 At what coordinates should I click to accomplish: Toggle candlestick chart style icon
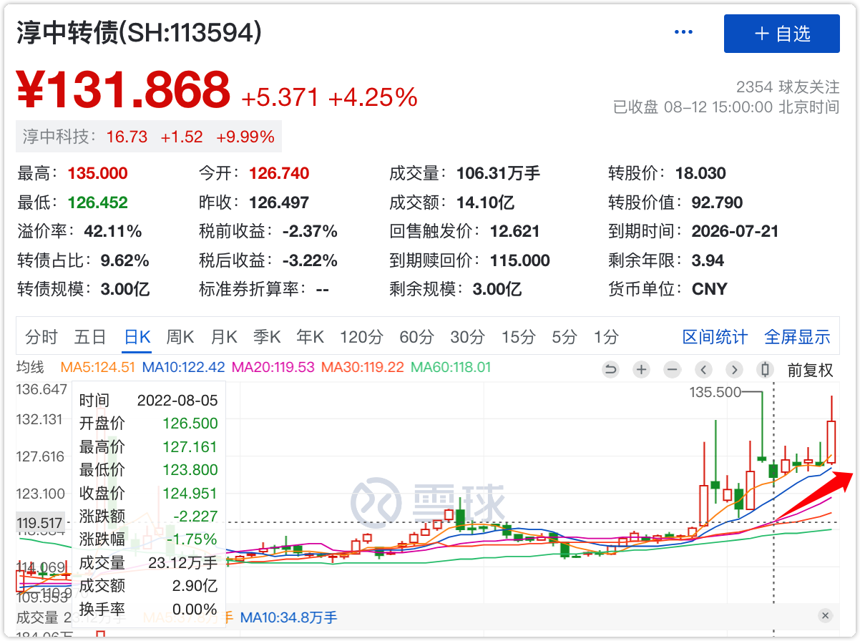click(x=765, y=370)
